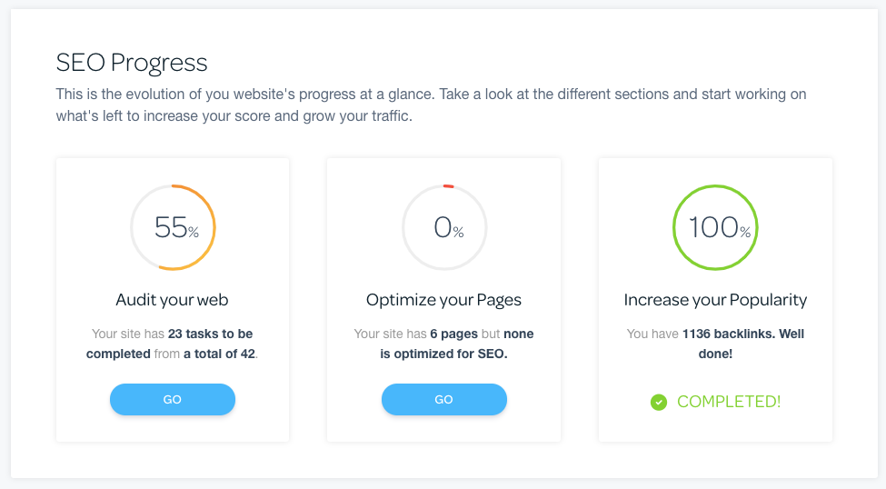
Task: Click the 100% green progress circle
Action: pos(715,227)
